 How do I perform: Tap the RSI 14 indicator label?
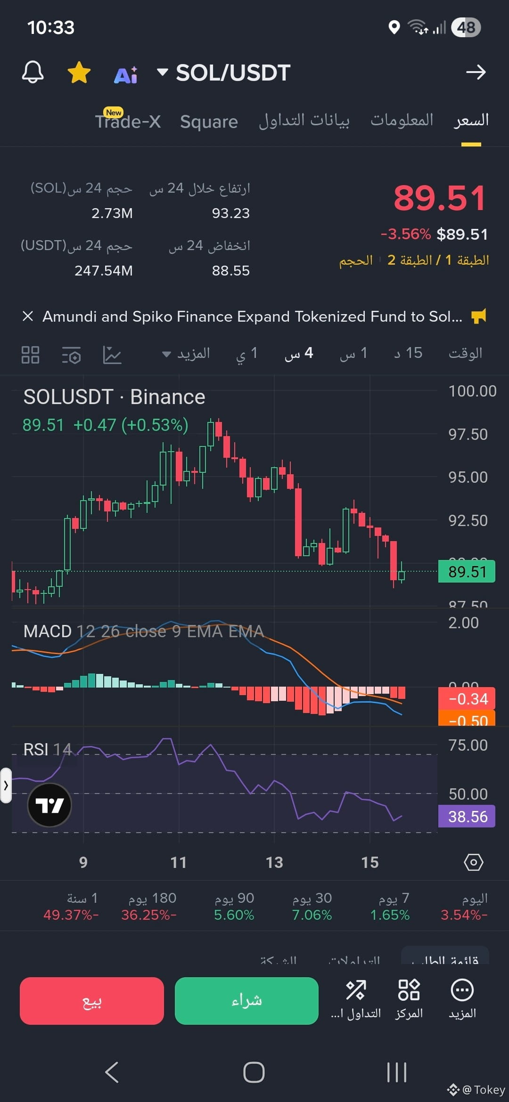pyautogui.click(x=48, y=749)
